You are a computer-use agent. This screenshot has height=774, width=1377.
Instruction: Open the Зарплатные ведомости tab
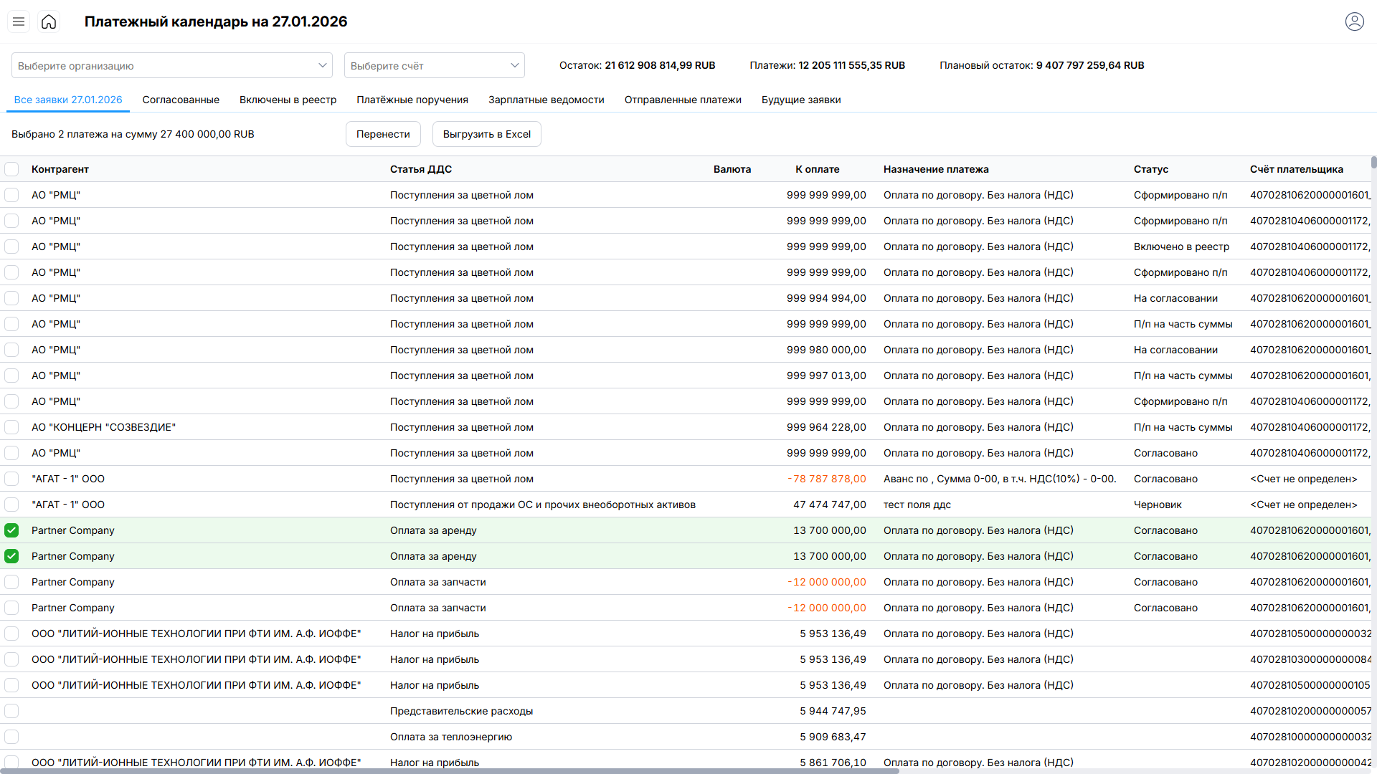coord(546,100)
